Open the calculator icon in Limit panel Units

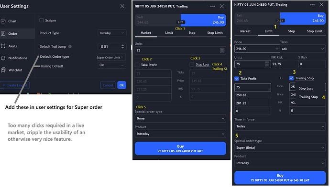click(267, 64)
